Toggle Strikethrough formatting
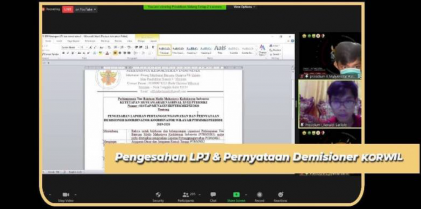This screenshot has height=209, width=421. pos(79,53)
